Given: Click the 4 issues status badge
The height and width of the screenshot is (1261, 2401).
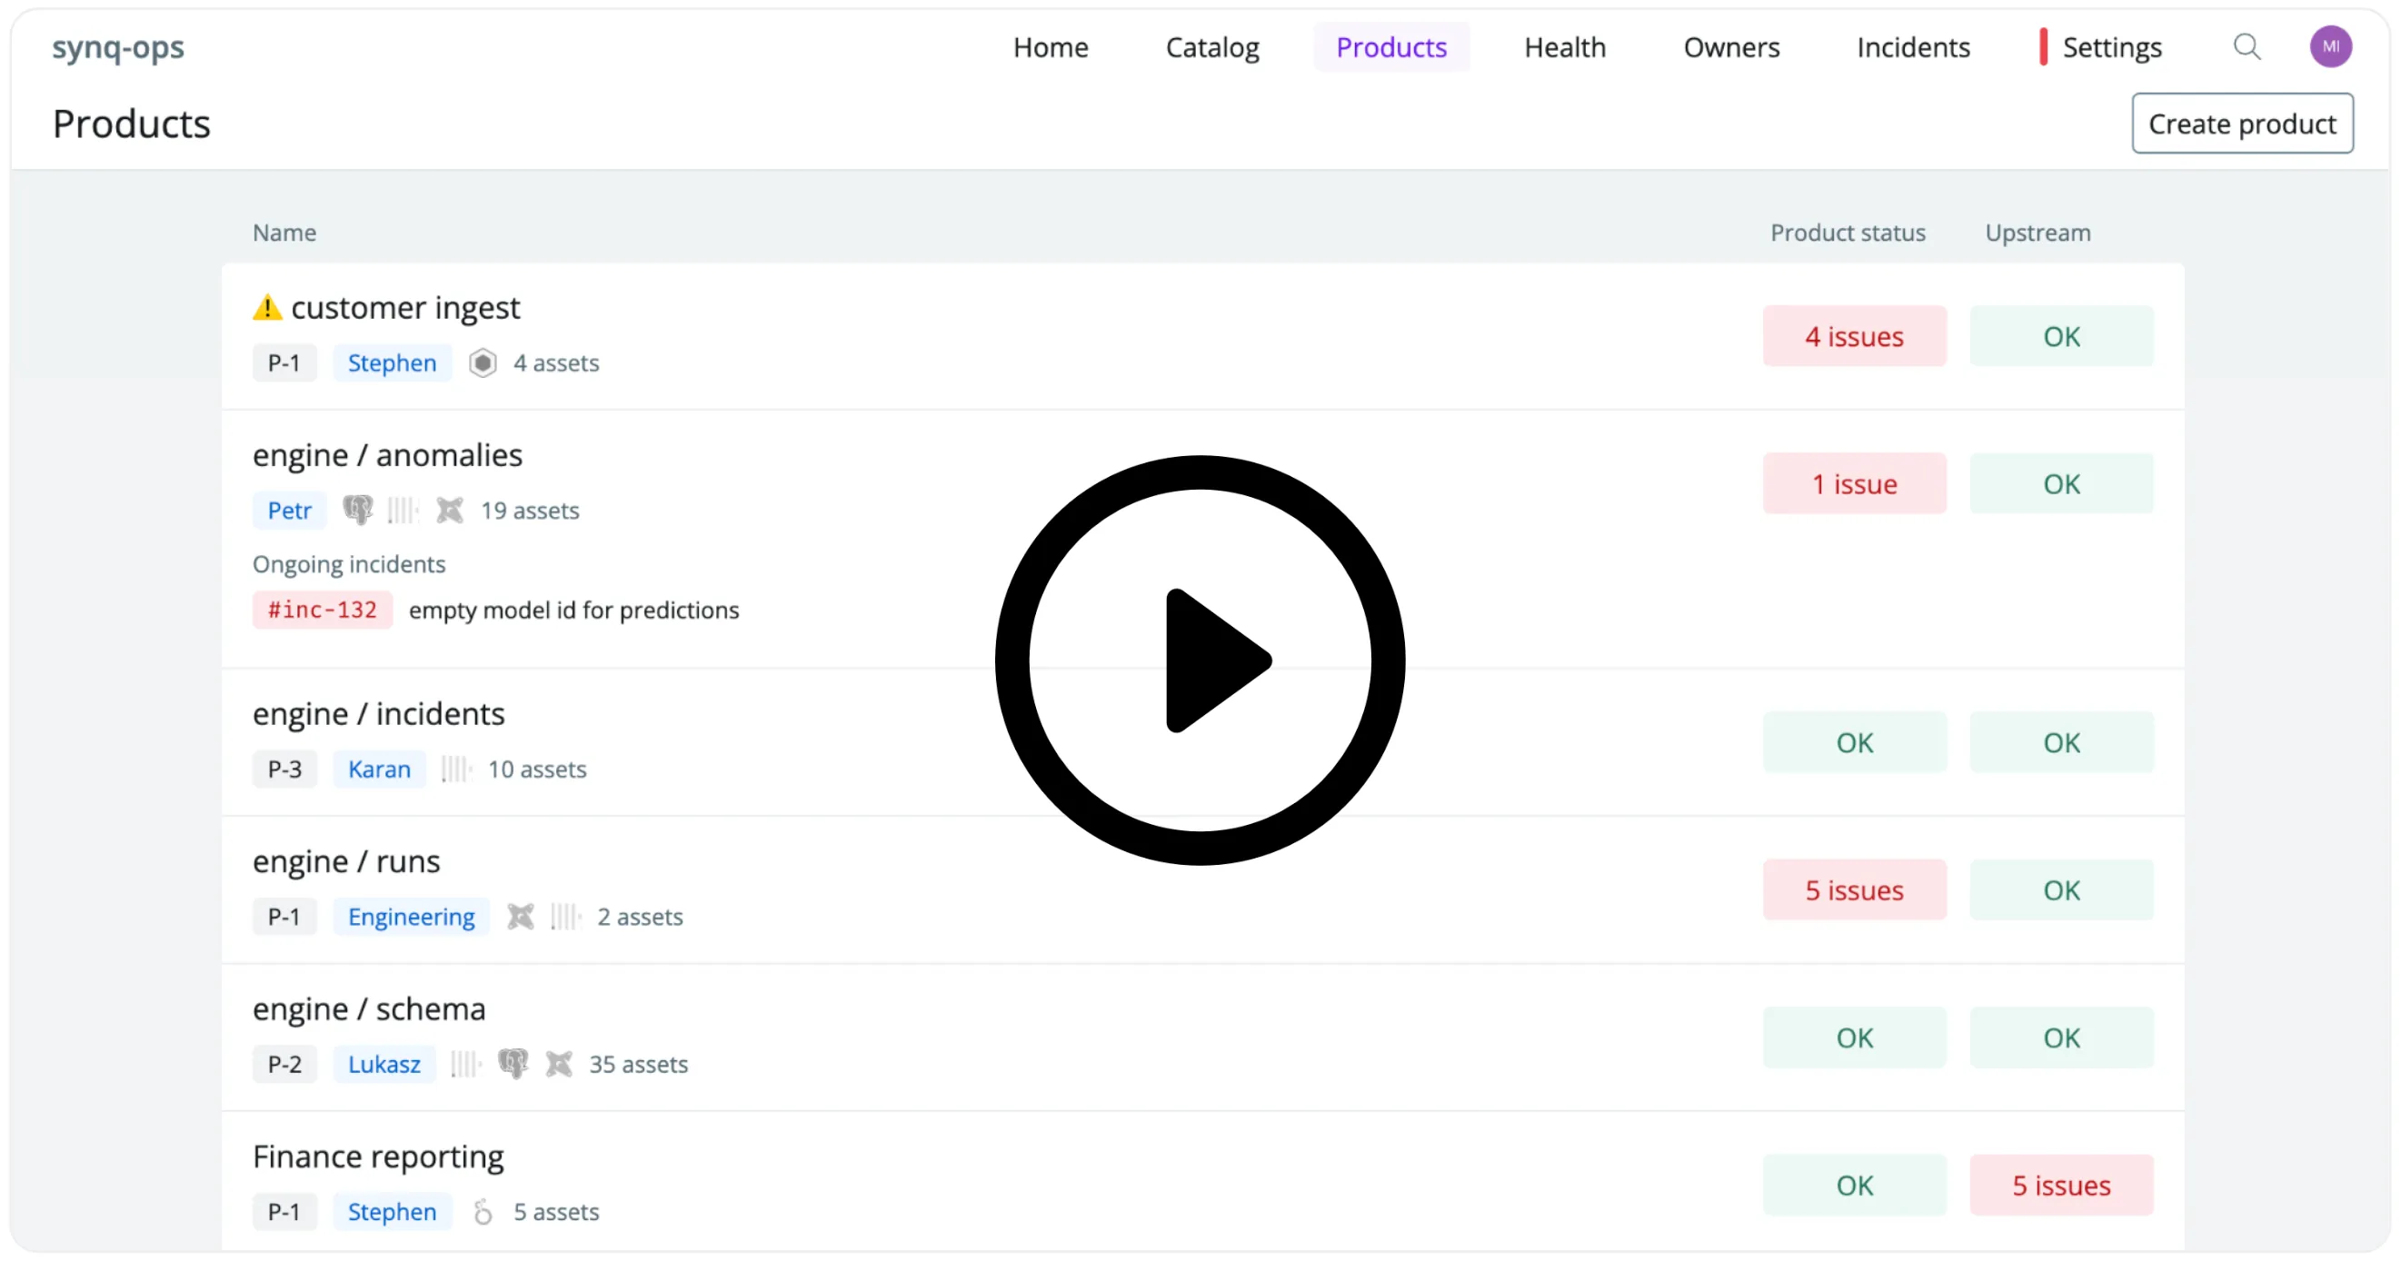Looking at the screenshot, I should [1854, 335].
